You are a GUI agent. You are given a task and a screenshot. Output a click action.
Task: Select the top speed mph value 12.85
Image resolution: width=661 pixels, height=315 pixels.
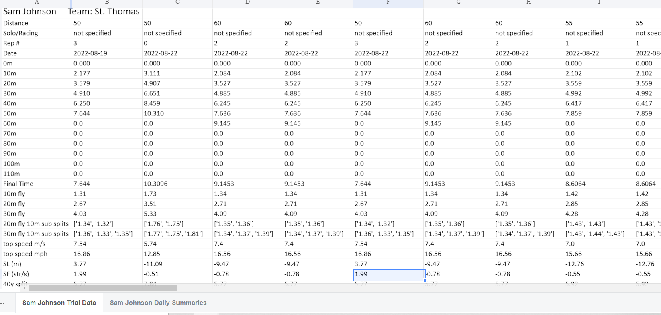[177, 254]
